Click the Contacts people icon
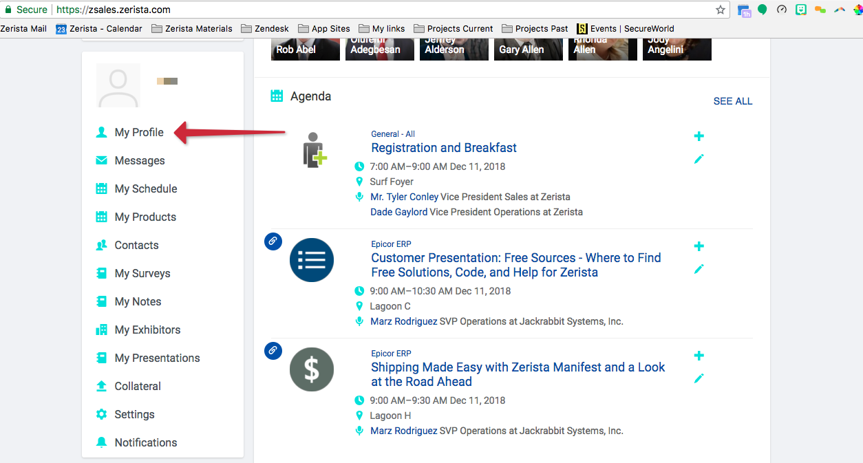 pos(102,246)
